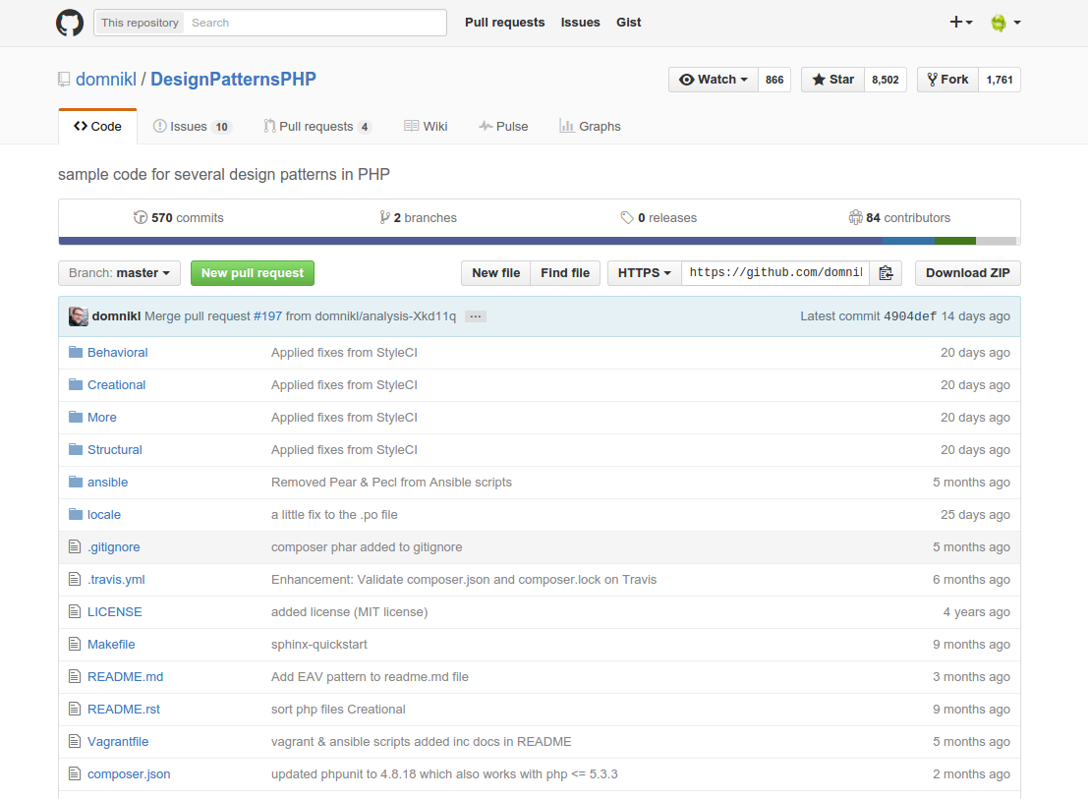Image resolution: width=1088 pixels, height=799 pixels.
Task: View the 2 branches list
Action: click(418, 218)
